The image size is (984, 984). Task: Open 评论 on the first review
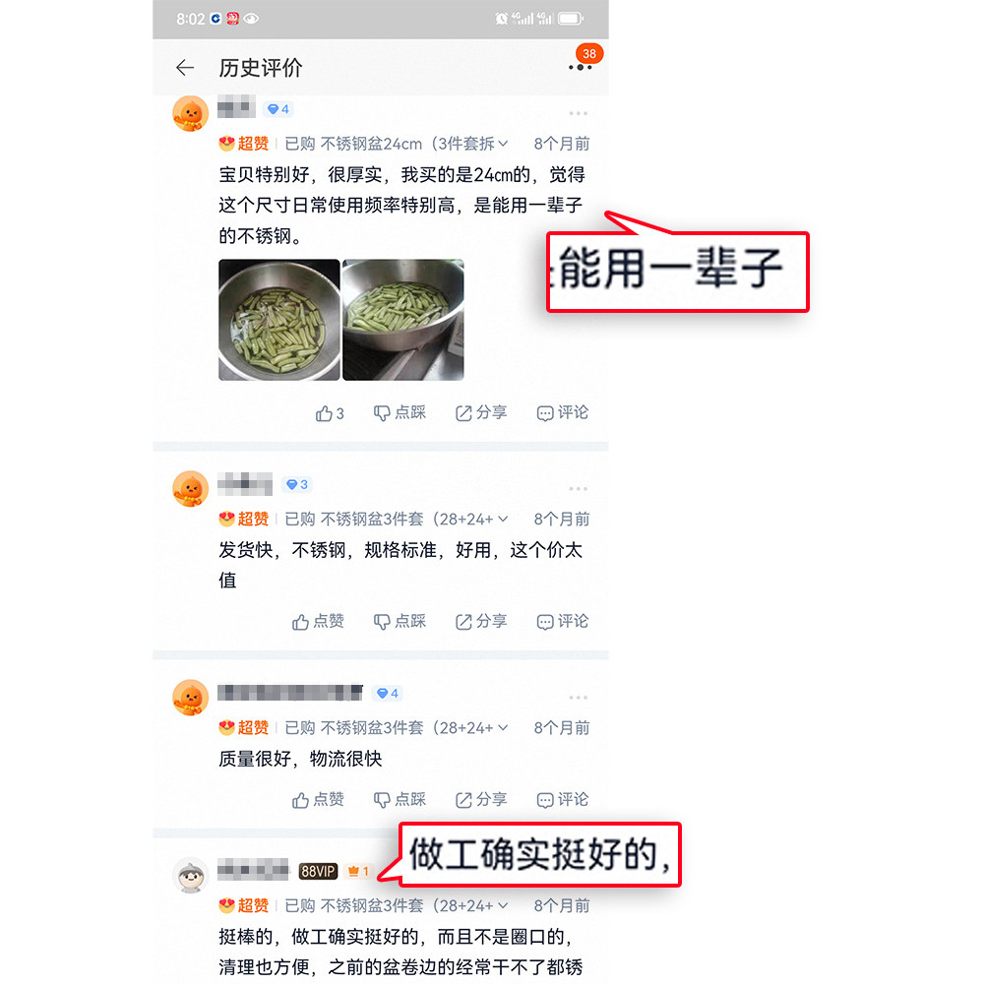pos(563,412)
